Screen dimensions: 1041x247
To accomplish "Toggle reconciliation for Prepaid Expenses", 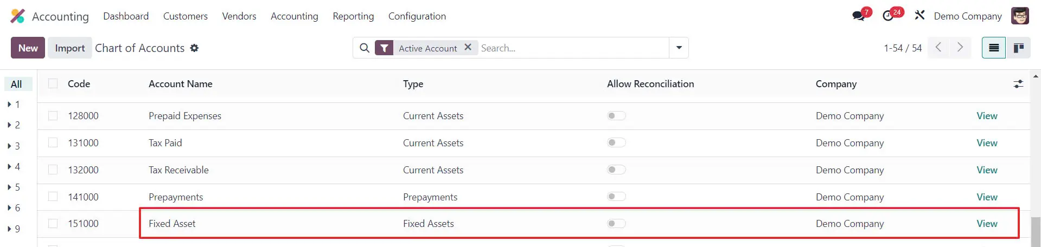I will (616, 116).
